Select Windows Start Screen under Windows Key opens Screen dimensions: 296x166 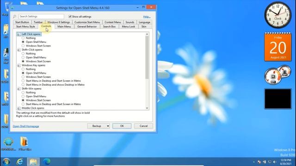pyautogui.click(x=23, y=77)
